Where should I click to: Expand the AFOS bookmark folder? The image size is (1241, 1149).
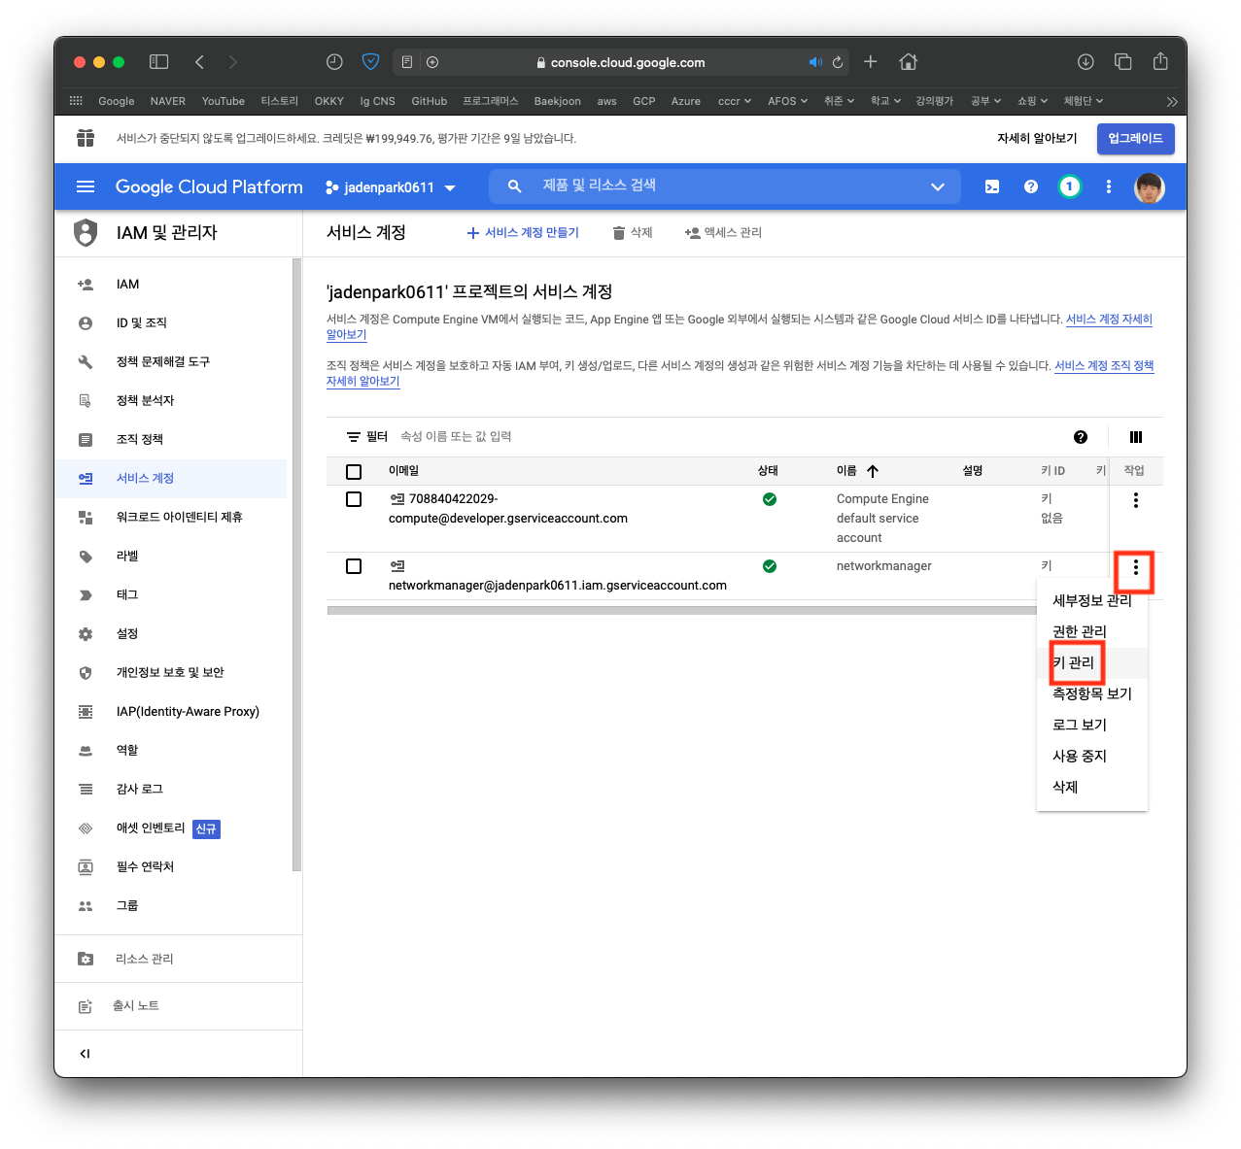(x=787, y=101)
